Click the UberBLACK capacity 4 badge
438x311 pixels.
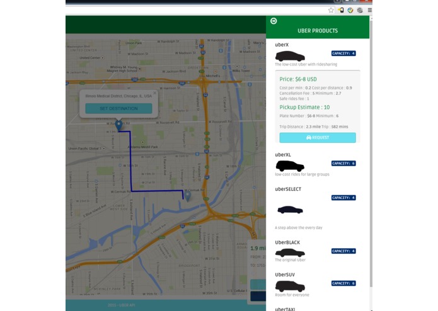tap(343, 251)
